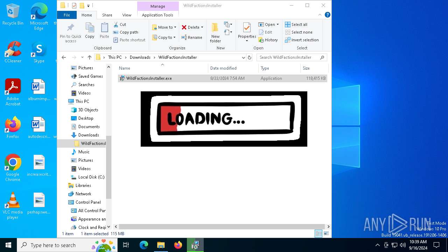Select Network in navigation pane
448x252 pixels.
[x=83, y=194]
